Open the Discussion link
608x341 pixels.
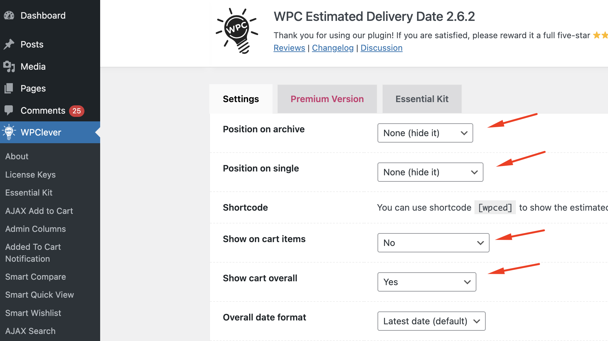coord(381,48)
